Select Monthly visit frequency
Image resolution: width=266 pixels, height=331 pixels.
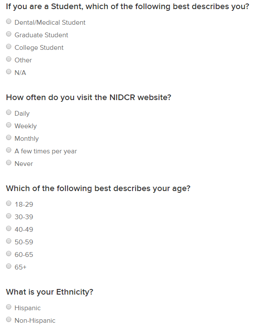point(9,138)
